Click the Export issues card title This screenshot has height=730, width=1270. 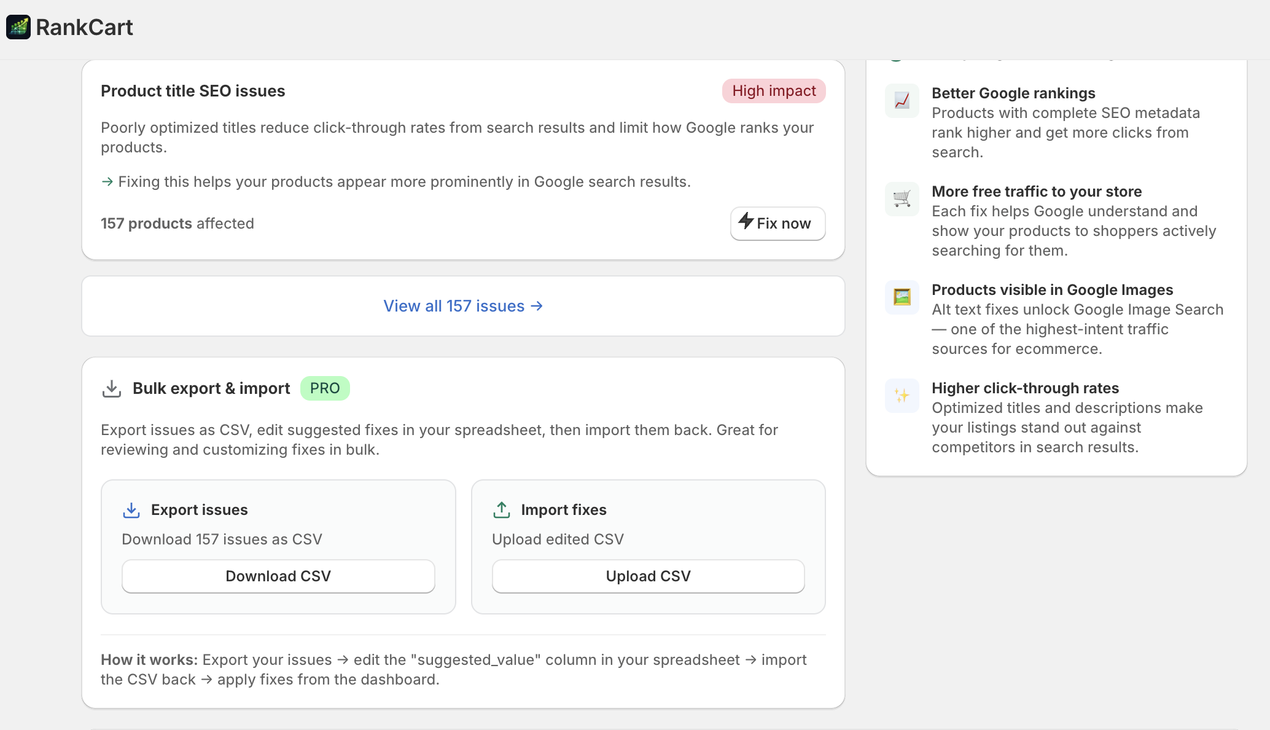pos(199,510)
